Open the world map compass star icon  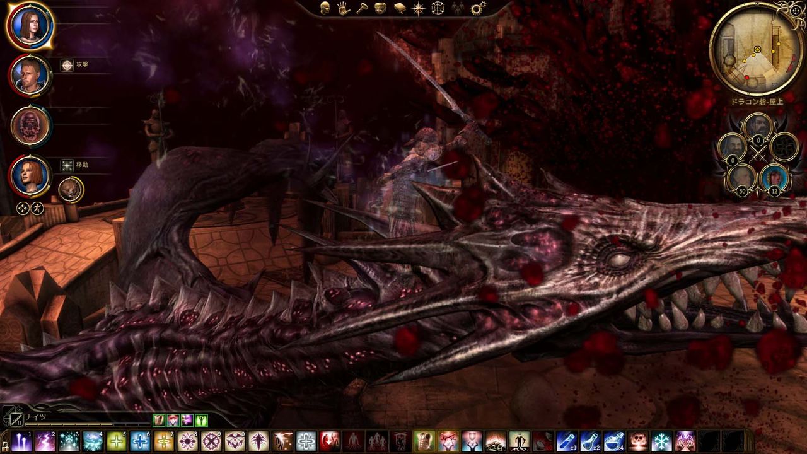418,8
